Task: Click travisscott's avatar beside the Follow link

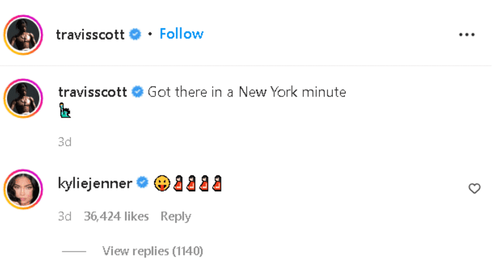Action: pos(23,35)
